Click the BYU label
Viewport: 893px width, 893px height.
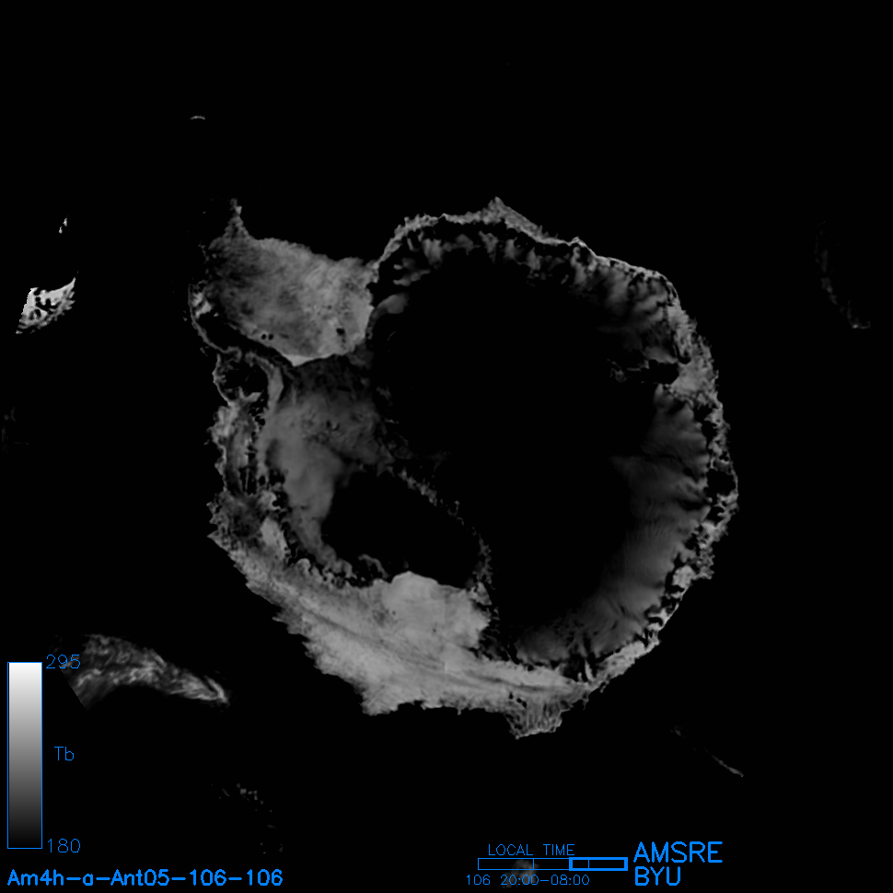tap(657, 877)
